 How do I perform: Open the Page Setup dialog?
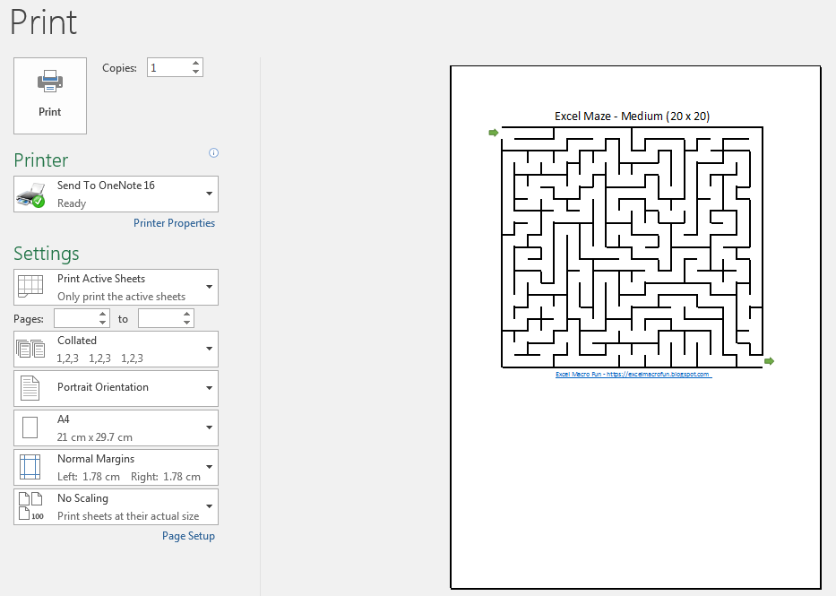188,535
